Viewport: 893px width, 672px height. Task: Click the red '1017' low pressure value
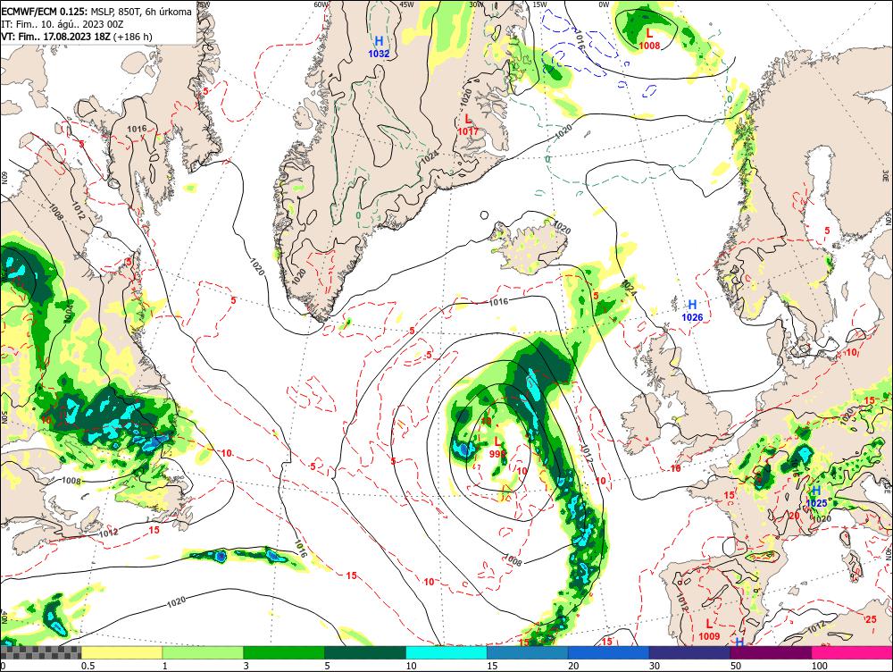click(x=468, y=131)
